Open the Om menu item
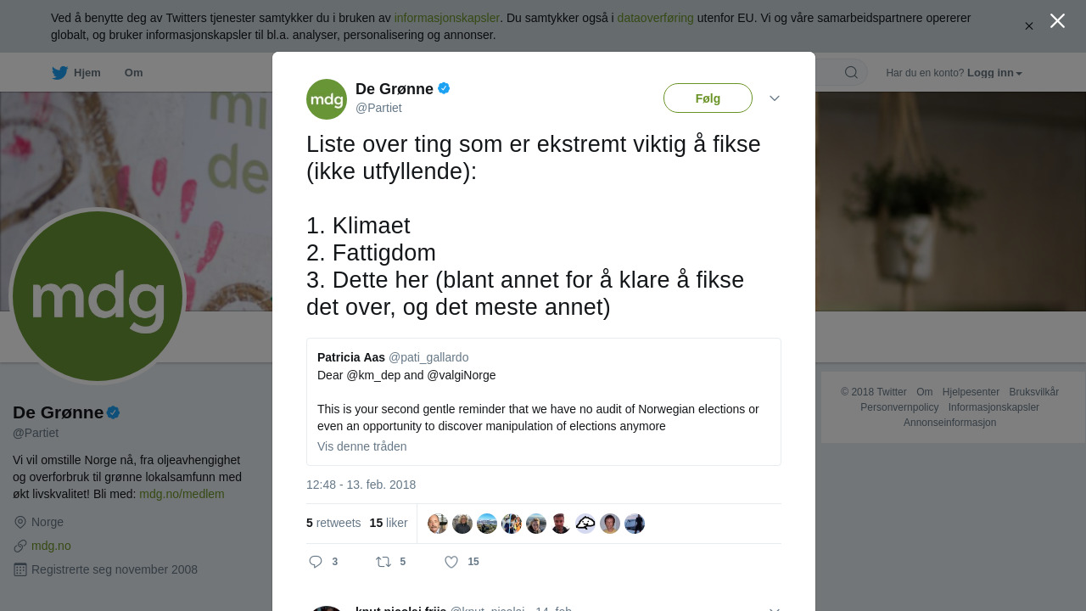Viewport: 1086px width, 611px height. coord(133,73)
